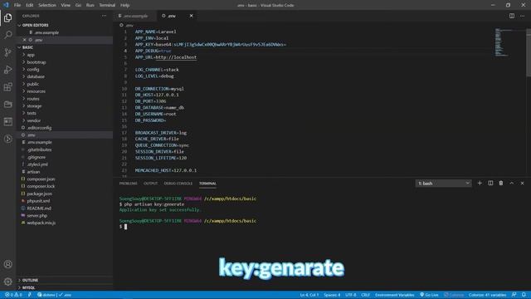Open the File menu
531x299 pixels.
coord(17,5)
